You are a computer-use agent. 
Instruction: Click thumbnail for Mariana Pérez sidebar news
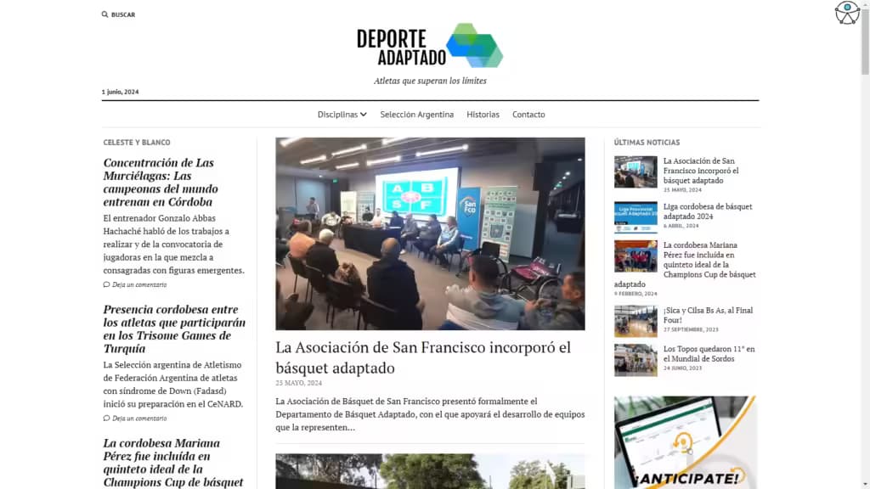(x=636, y=256)
